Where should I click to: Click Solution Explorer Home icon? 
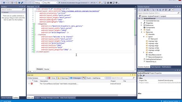(145, 10)
